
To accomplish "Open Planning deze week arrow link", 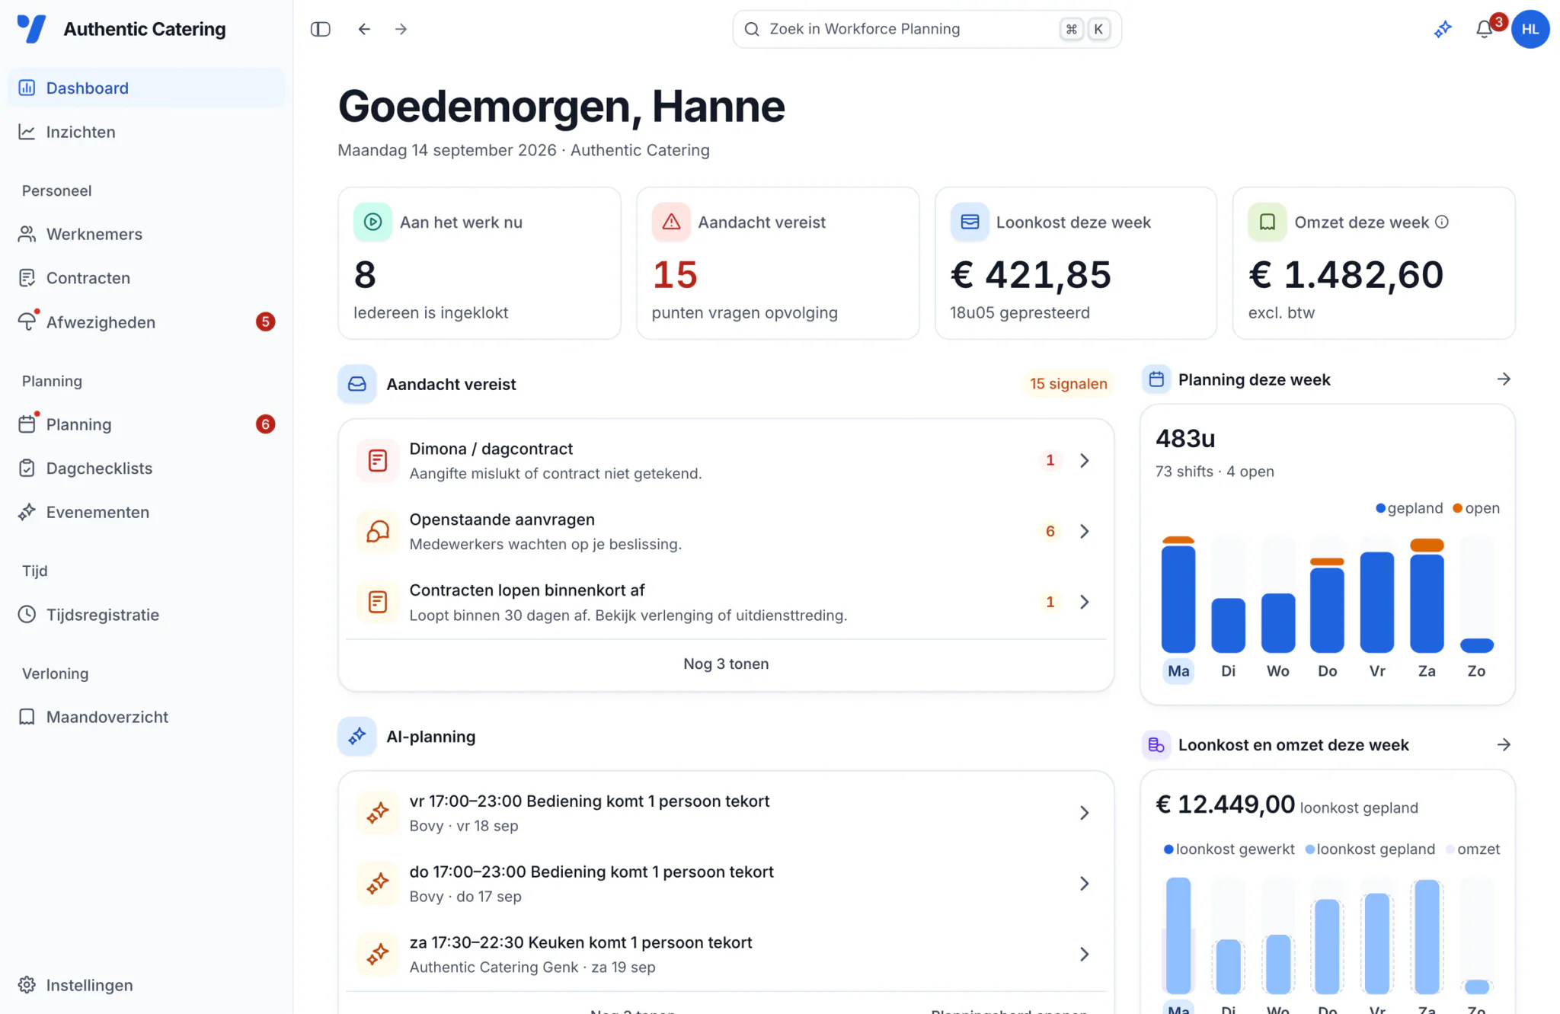I will (x=1504, y=379).
